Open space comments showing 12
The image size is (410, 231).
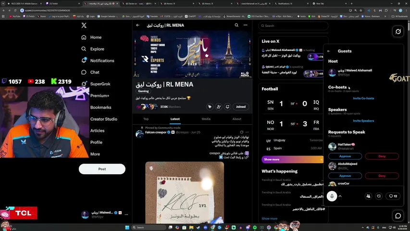coord(393,196)
